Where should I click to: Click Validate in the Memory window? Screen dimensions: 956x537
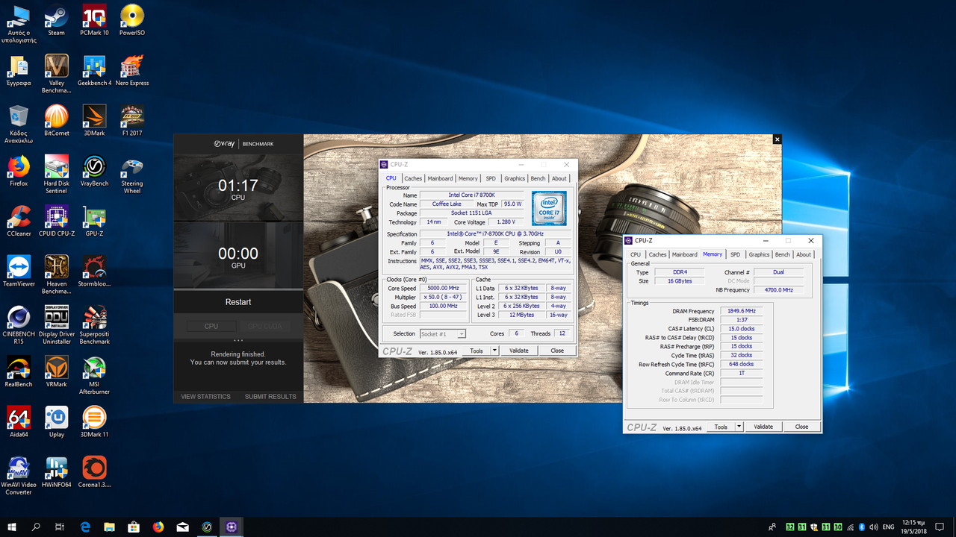click(x=763, y=427)
